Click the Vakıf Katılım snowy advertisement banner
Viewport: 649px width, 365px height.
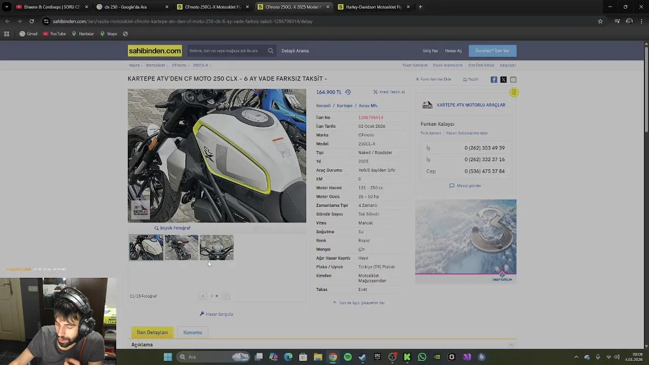coord(466,241)
